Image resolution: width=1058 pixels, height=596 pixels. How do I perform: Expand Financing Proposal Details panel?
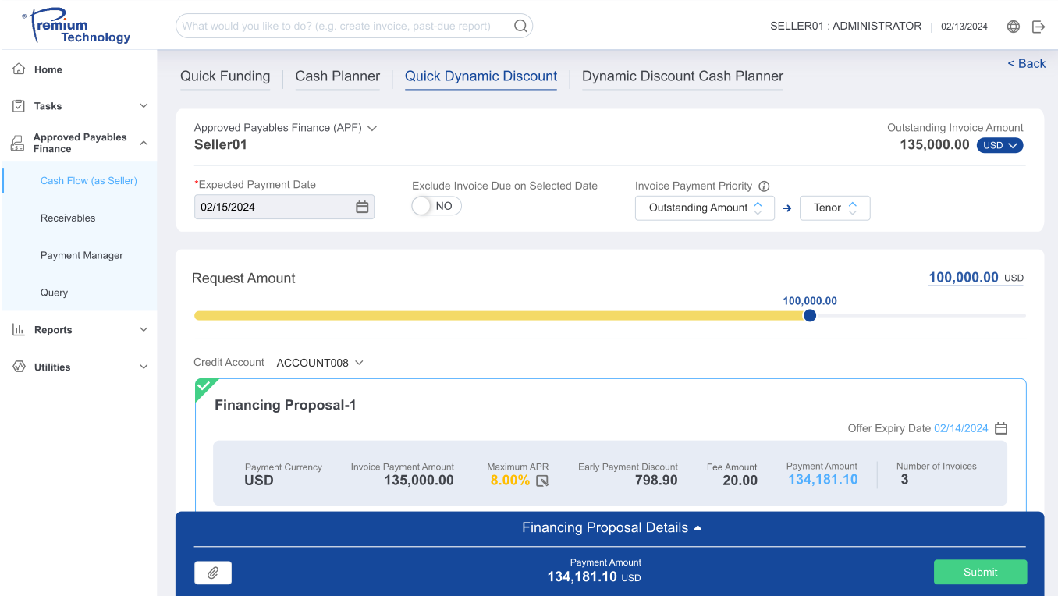pyautogui.click(x=612, y=527)
